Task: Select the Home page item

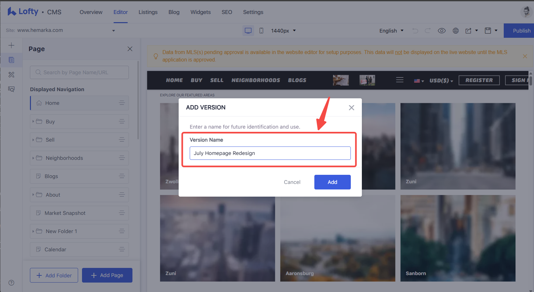Action: pos(79,103)
